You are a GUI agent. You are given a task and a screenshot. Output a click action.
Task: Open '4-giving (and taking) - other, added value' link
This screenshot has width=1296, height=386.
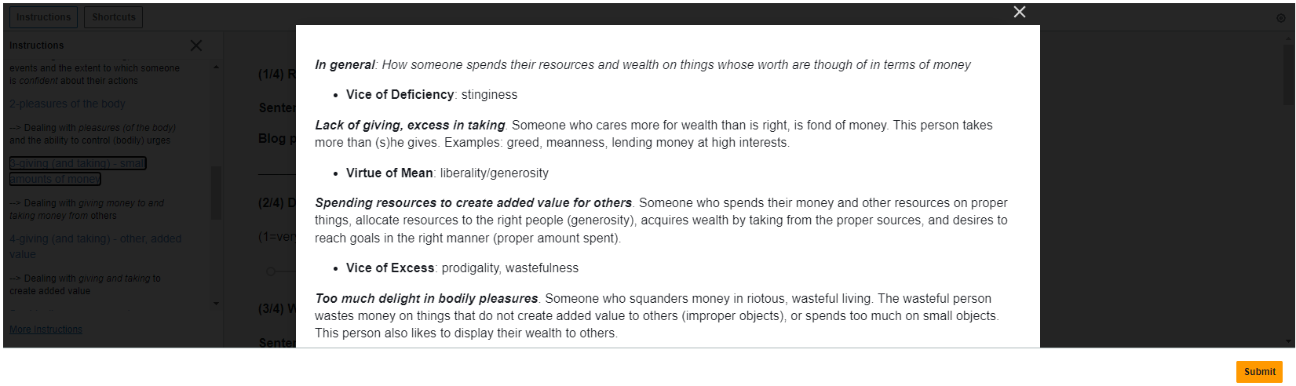[x=95, y=246]
